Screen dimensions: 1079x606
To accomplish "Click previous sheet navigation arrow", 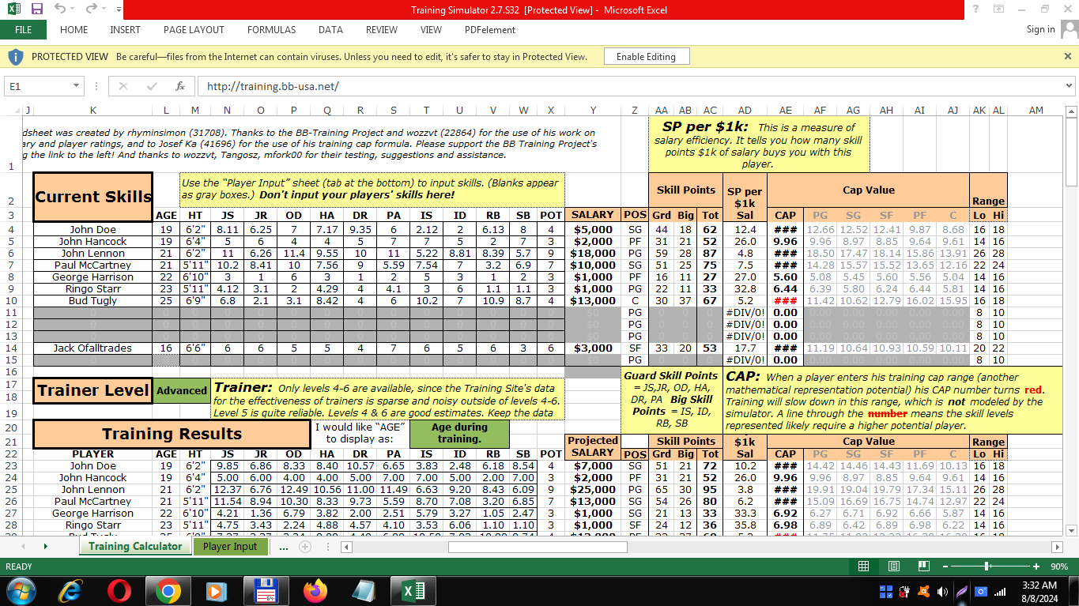I will coord(22,547).
